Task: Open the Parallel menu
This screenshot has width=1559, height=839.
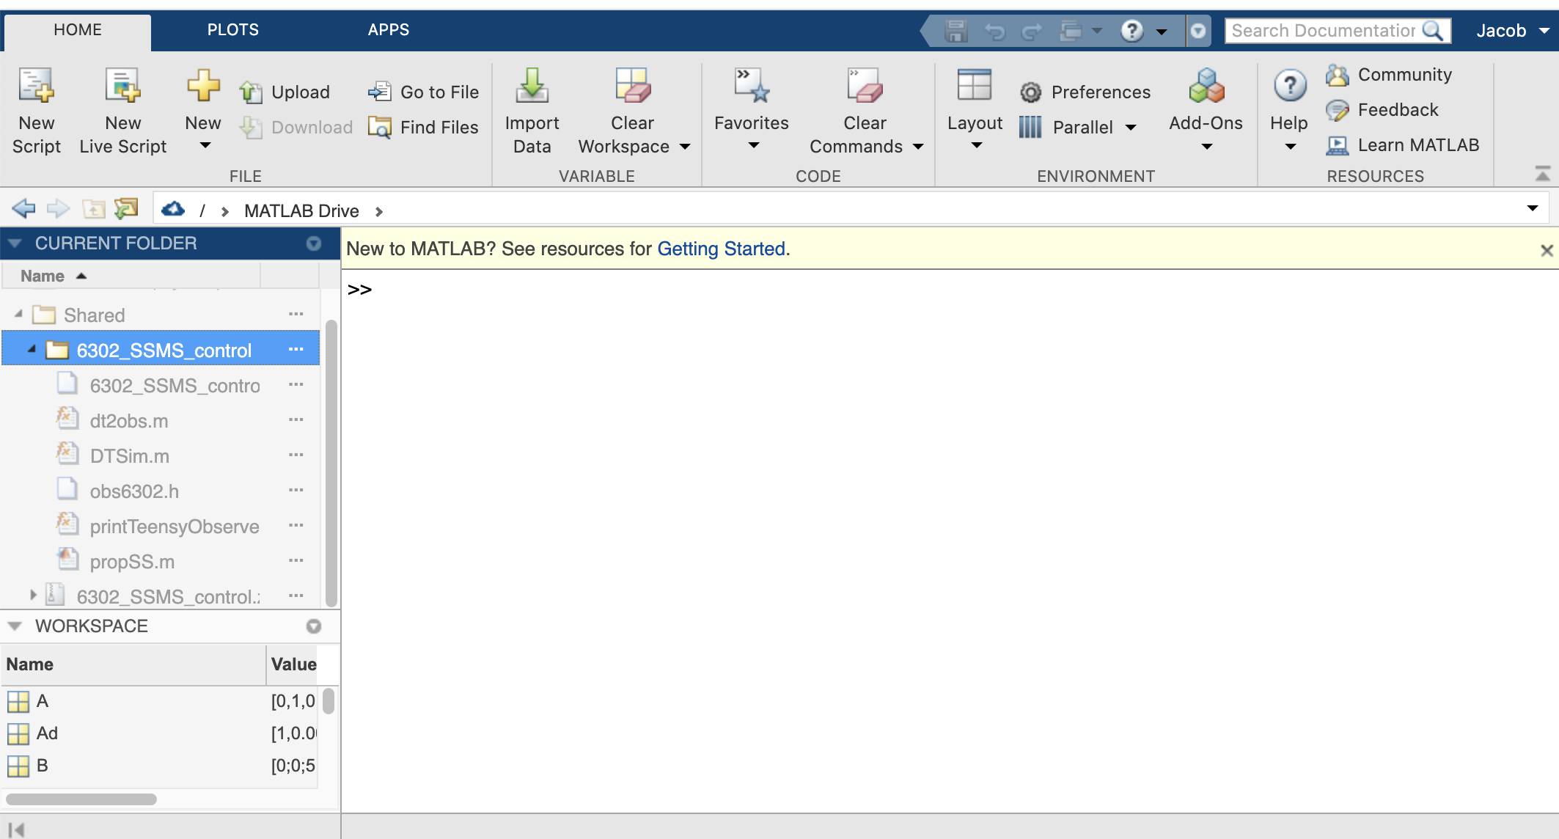Action: point(1078,127)
